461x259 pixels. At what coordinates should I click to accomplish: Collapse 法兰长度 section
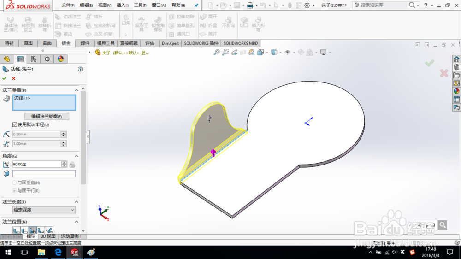coord(77,202)
